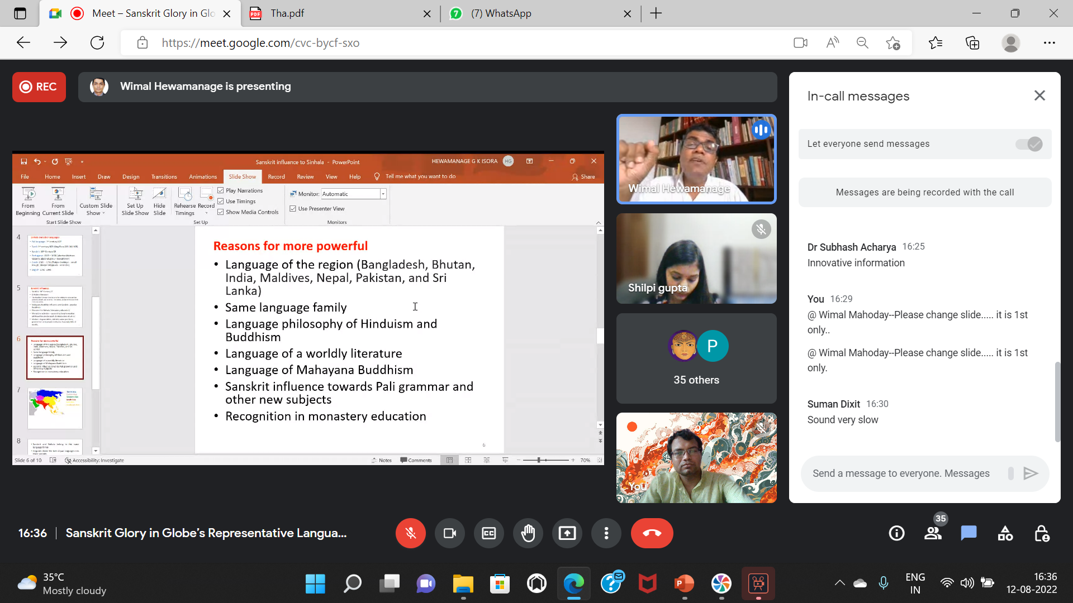Open the Transitions ribbon tab

[164, 176]
